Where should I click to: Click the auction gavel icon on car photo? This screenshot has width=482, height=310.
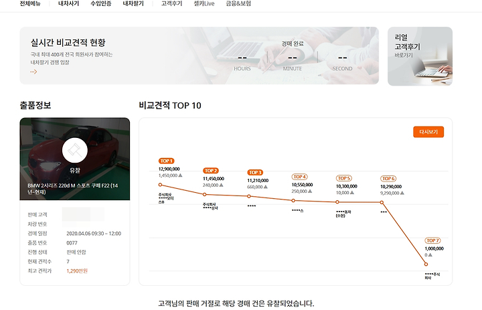coord(75,151)
